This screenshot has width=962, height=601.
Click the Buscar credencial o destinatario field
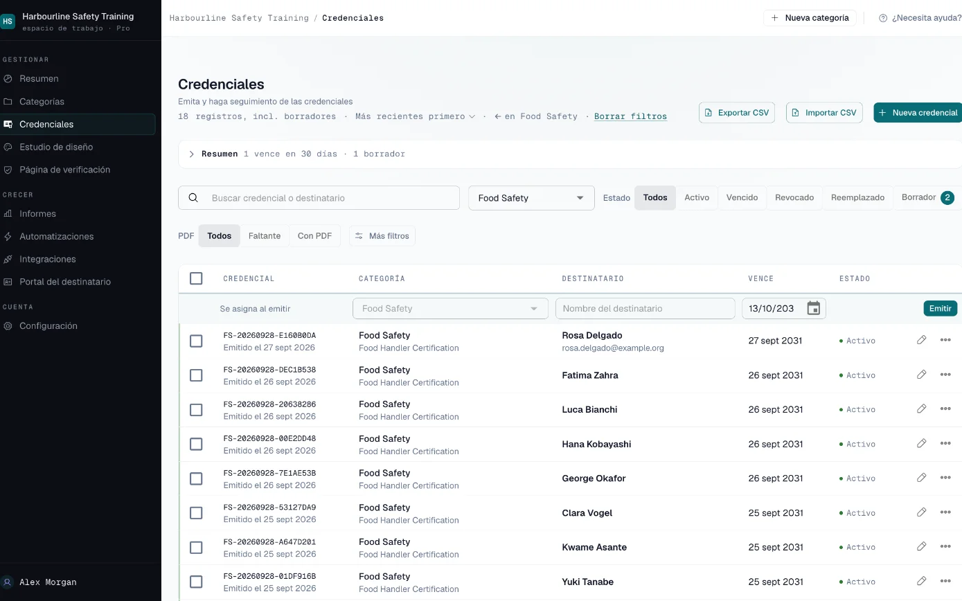(x=319, y=198)
